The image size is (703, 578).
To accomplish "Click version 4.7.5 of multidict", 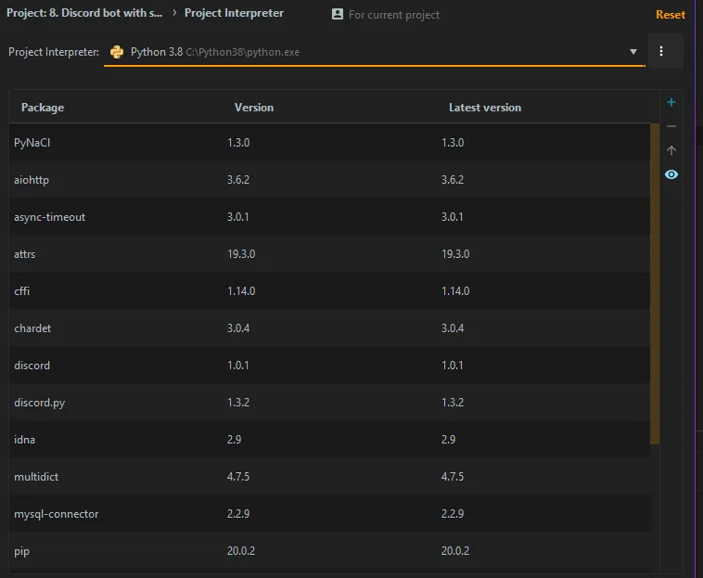I will click(x=238, y=477).
